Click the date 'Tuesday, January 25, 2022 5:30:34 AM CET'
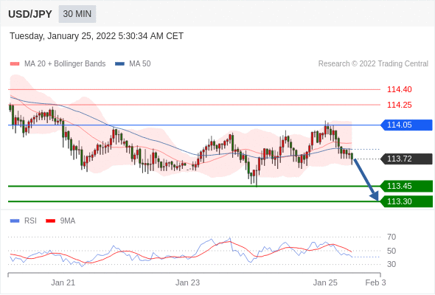 pyautogui.click(x=97, y=36)
